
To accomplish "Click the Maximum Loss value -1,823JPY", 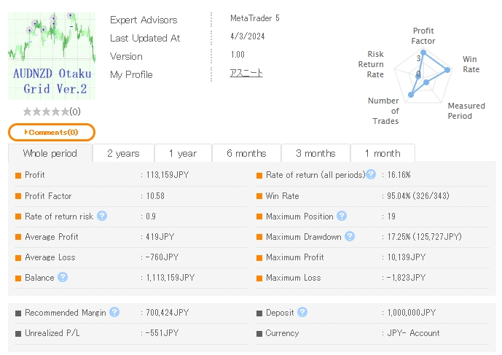I will (x=406, y=278).
